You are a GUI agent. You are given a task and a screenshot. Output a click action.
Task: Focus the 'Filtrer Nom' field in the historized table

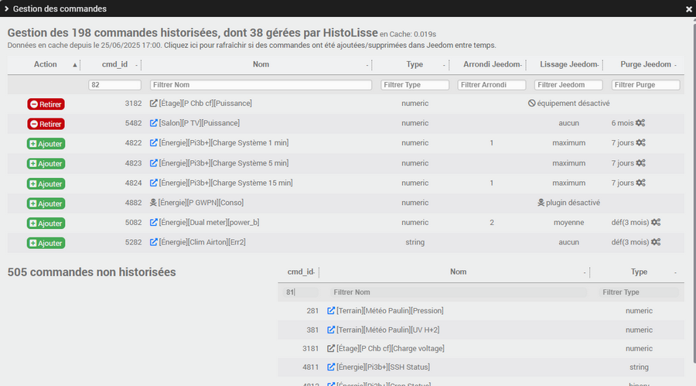[x=261, y=85]
